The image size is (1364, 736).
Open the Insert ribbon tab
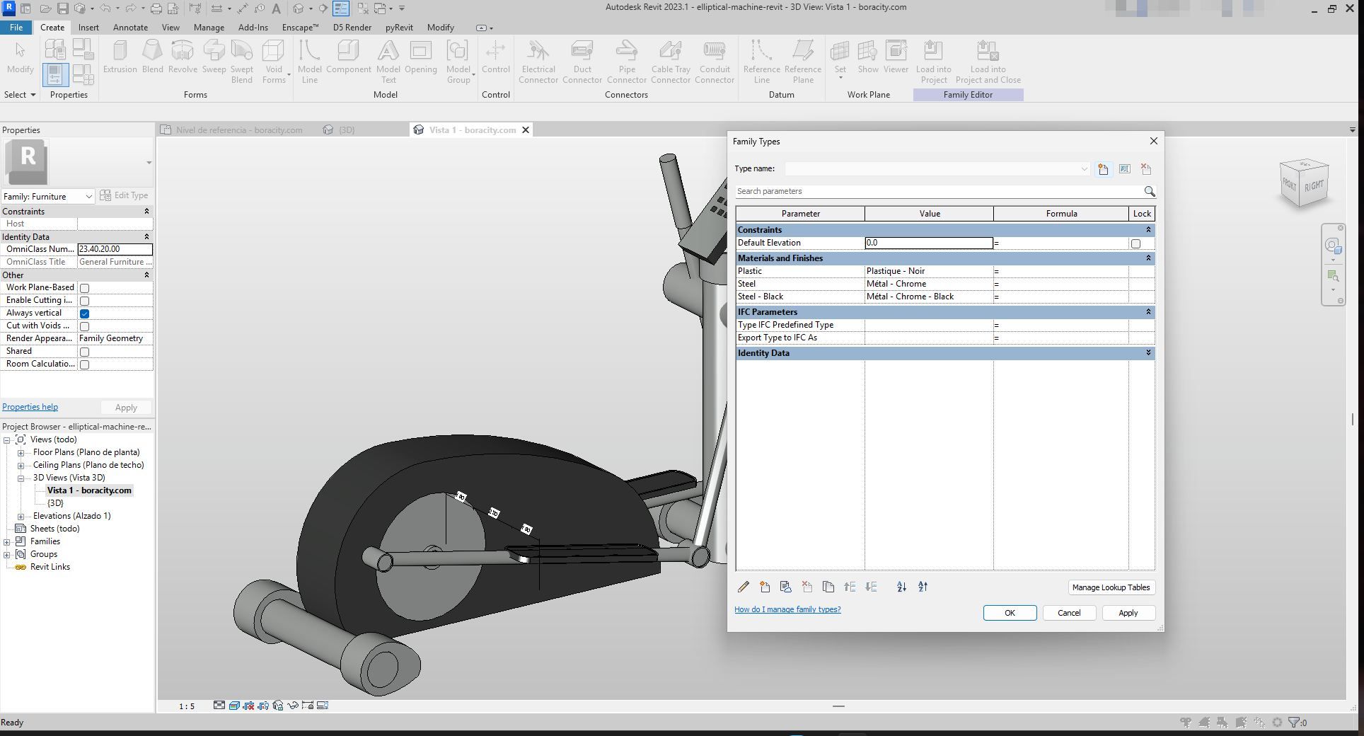(x=88, y=28)
